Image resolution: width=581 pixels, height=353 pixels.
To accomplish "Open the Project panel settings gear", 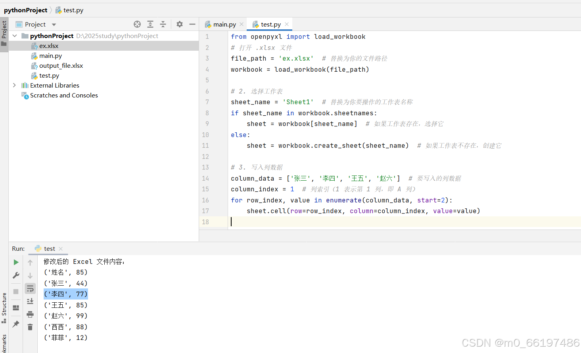I will point(179,24).
